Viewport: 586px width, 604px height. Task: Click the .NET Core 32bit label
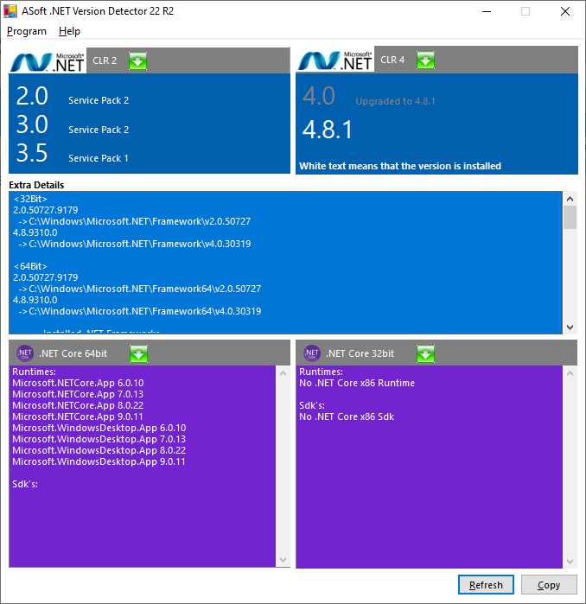[x=360, y=353]
